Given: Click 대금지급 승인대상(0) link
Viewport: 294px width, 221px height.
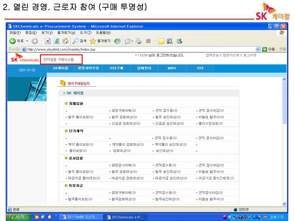Looking at the screenshot, I should 171,178.
